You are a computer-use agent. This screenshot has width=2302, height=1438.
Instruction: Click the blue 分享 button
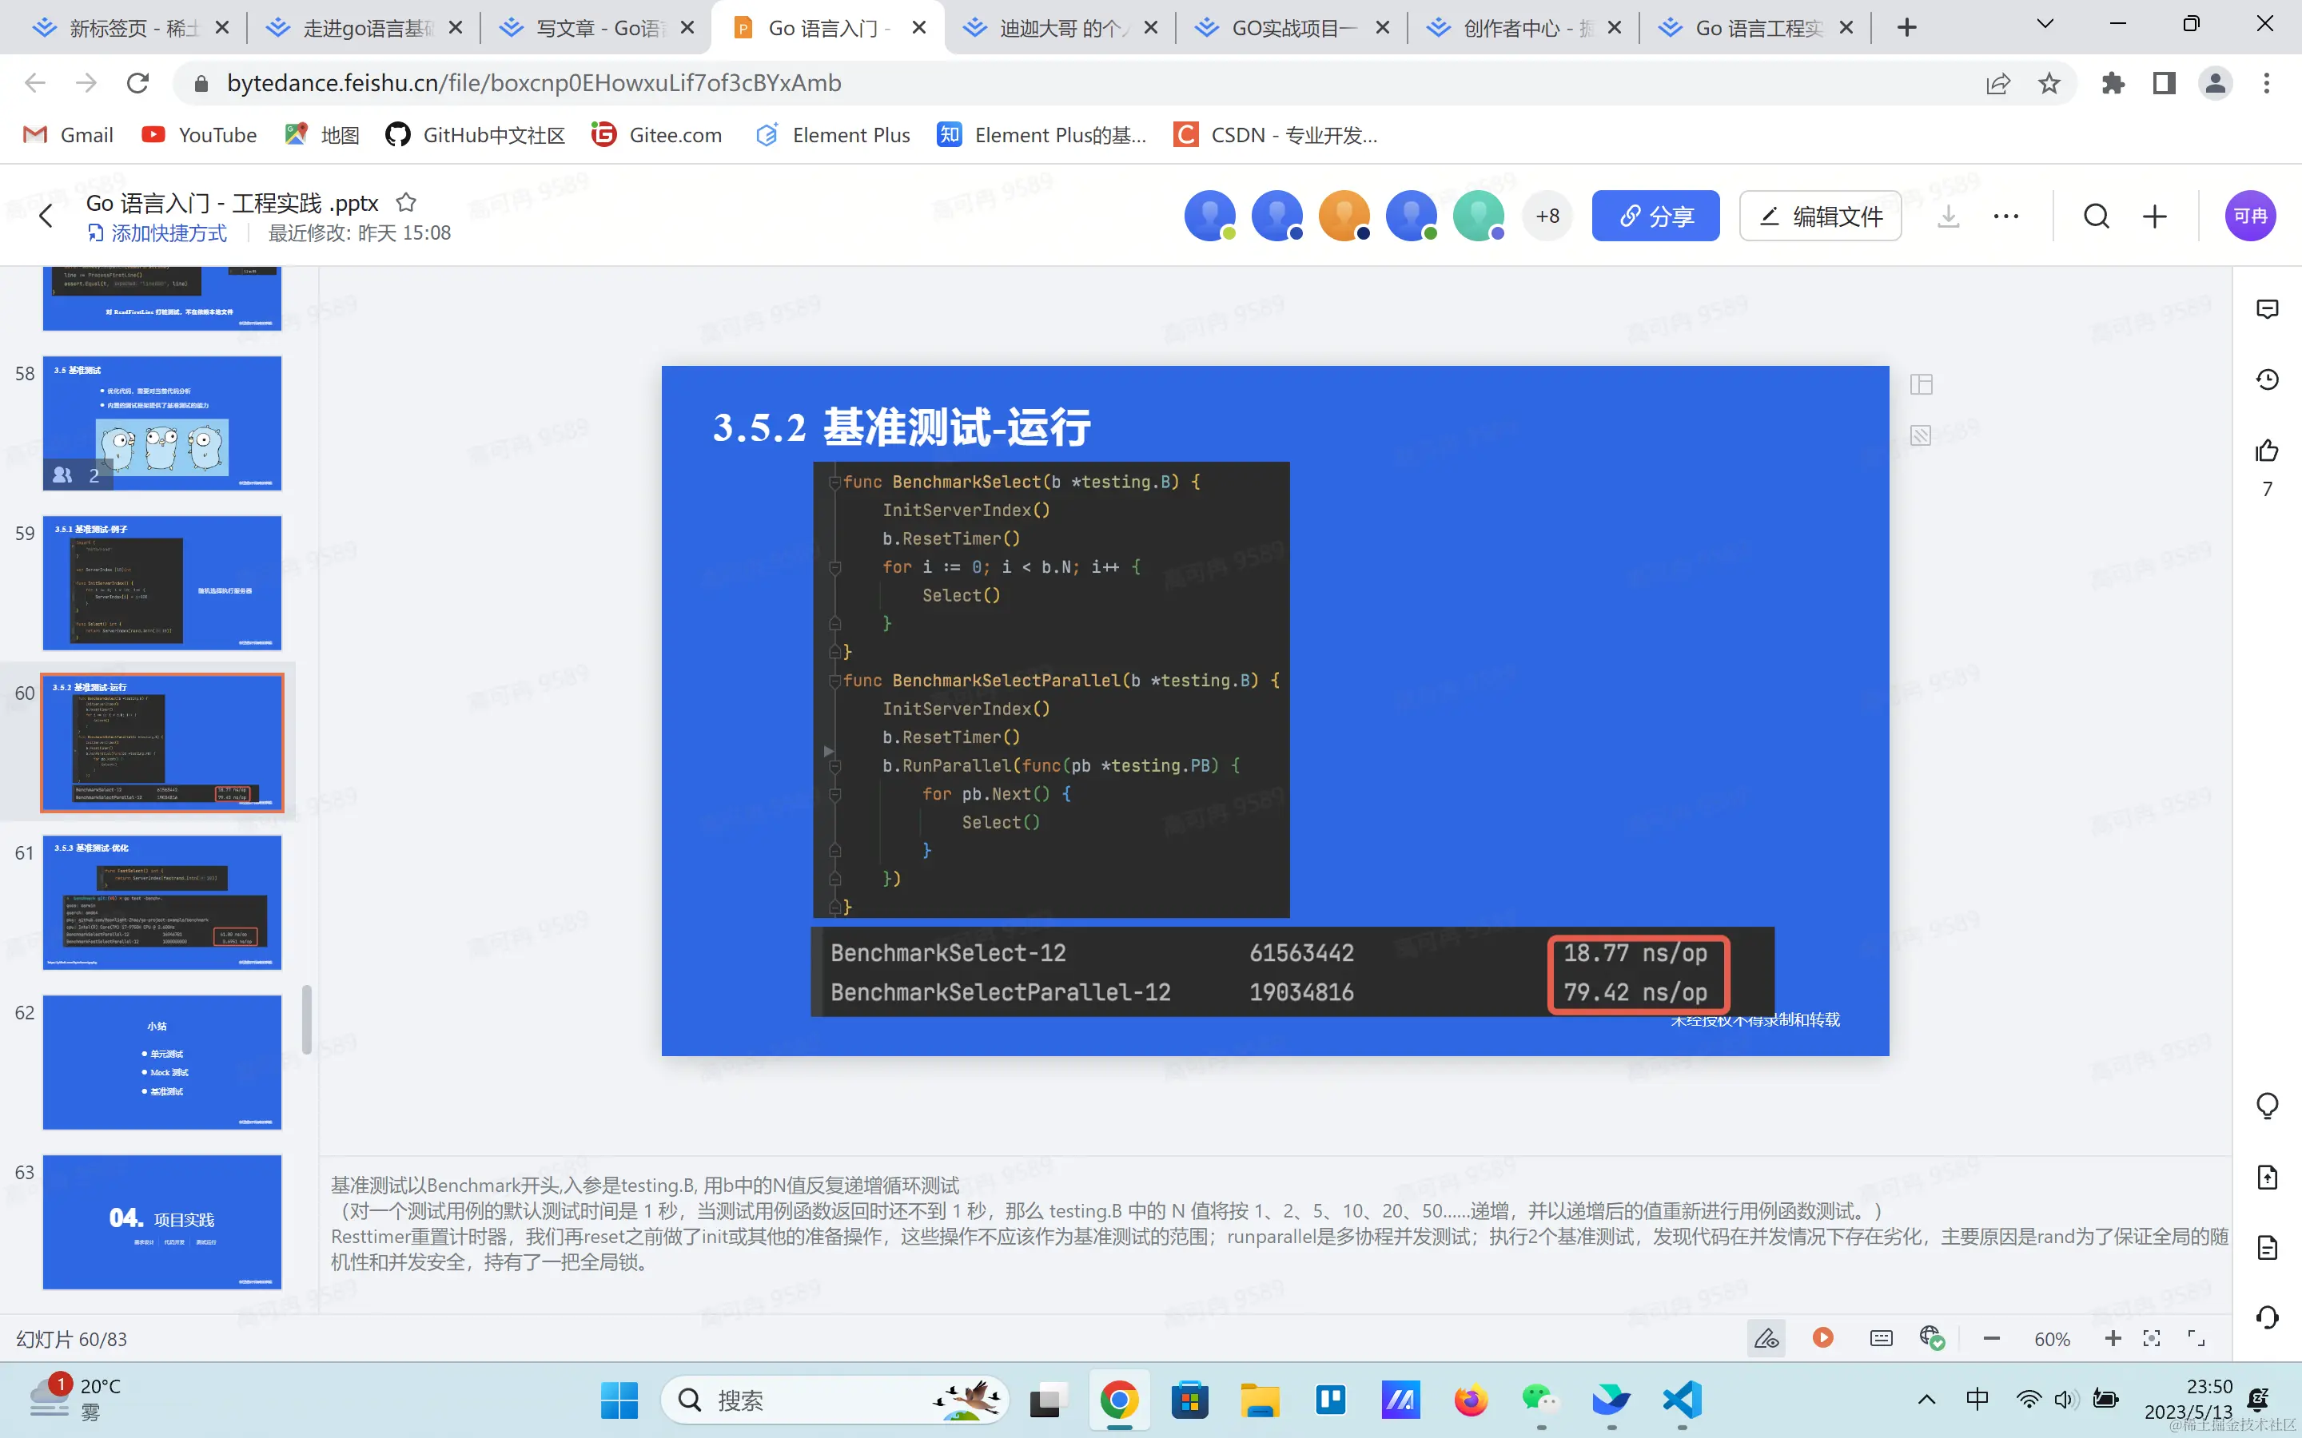tap(1655, 216)
